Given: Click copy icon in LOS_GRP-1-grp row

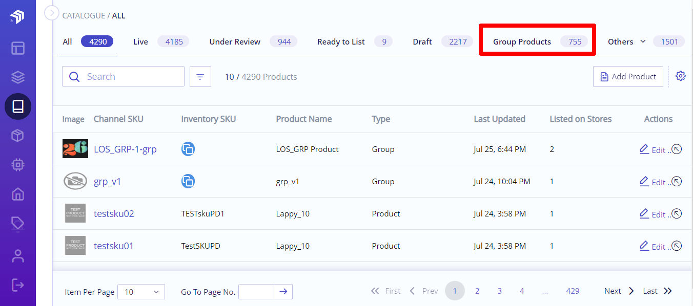Looking at the screenshot, I should [x=188, y=149].
